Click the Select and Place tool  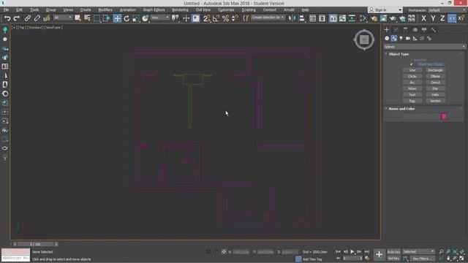click(145, 18)
